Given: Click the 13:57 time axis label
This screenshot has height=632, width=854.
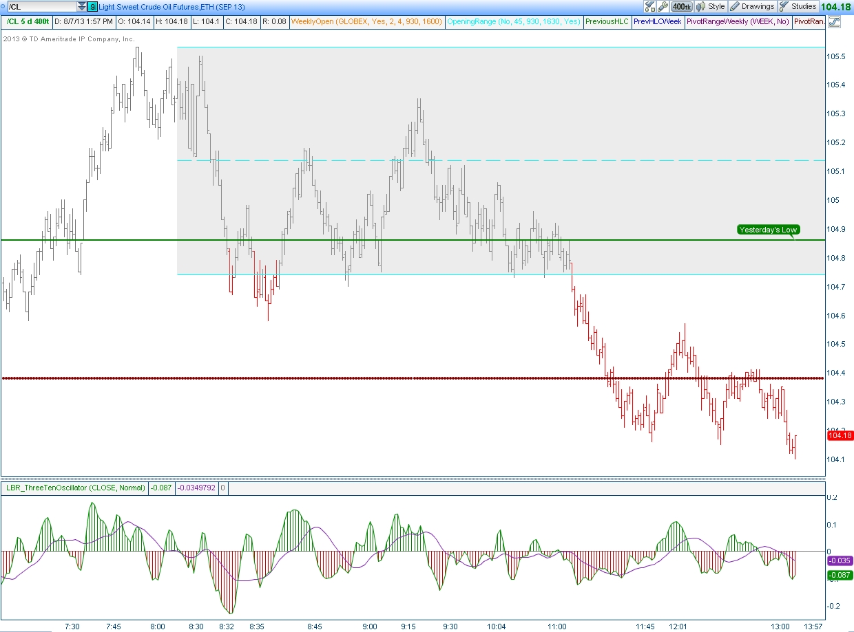Looking at the screenshot, I should [x=813, y=626].
